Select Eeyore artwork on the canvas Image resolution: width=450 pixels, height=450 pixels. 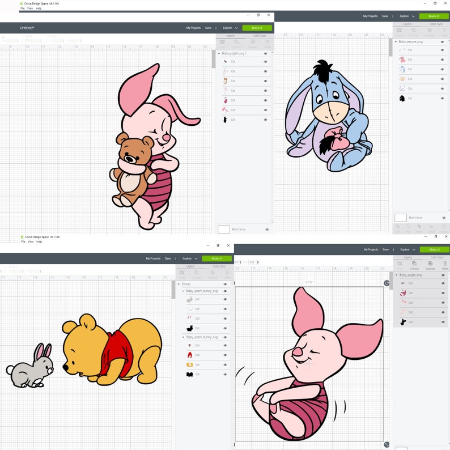pos(329,116)
